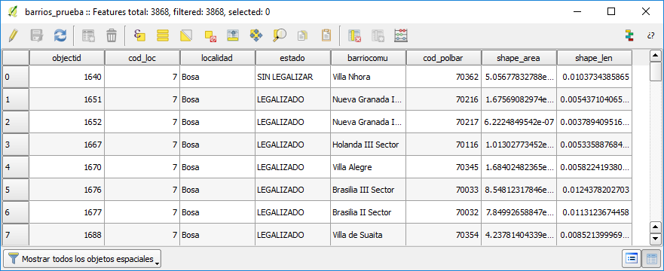Select row 3 by its row header
The height and width of the screenshot is (271, 664).
[16, 145]
